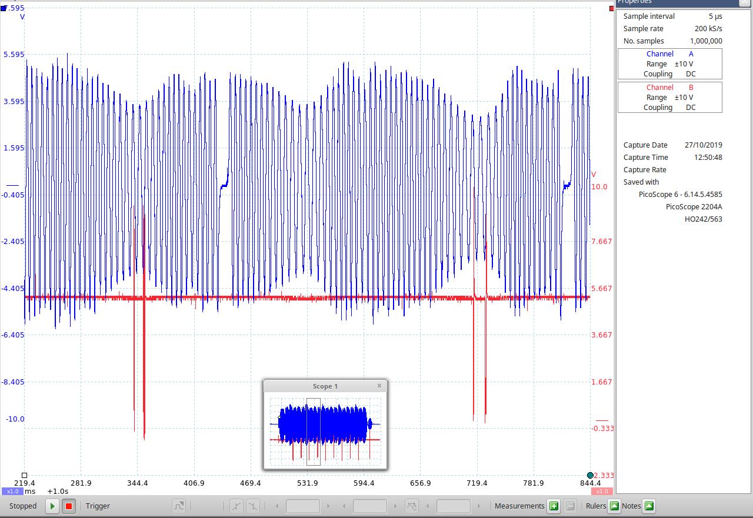The height and width of the screenshot is (518, 753).
Task: Click the green trigger time marker circle
Action: 590,475
